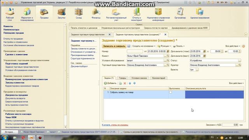Image resolution: width=249 pixels, height=140 pixels.
Task: Open Документы продажи link
Action: coord(16,95)
